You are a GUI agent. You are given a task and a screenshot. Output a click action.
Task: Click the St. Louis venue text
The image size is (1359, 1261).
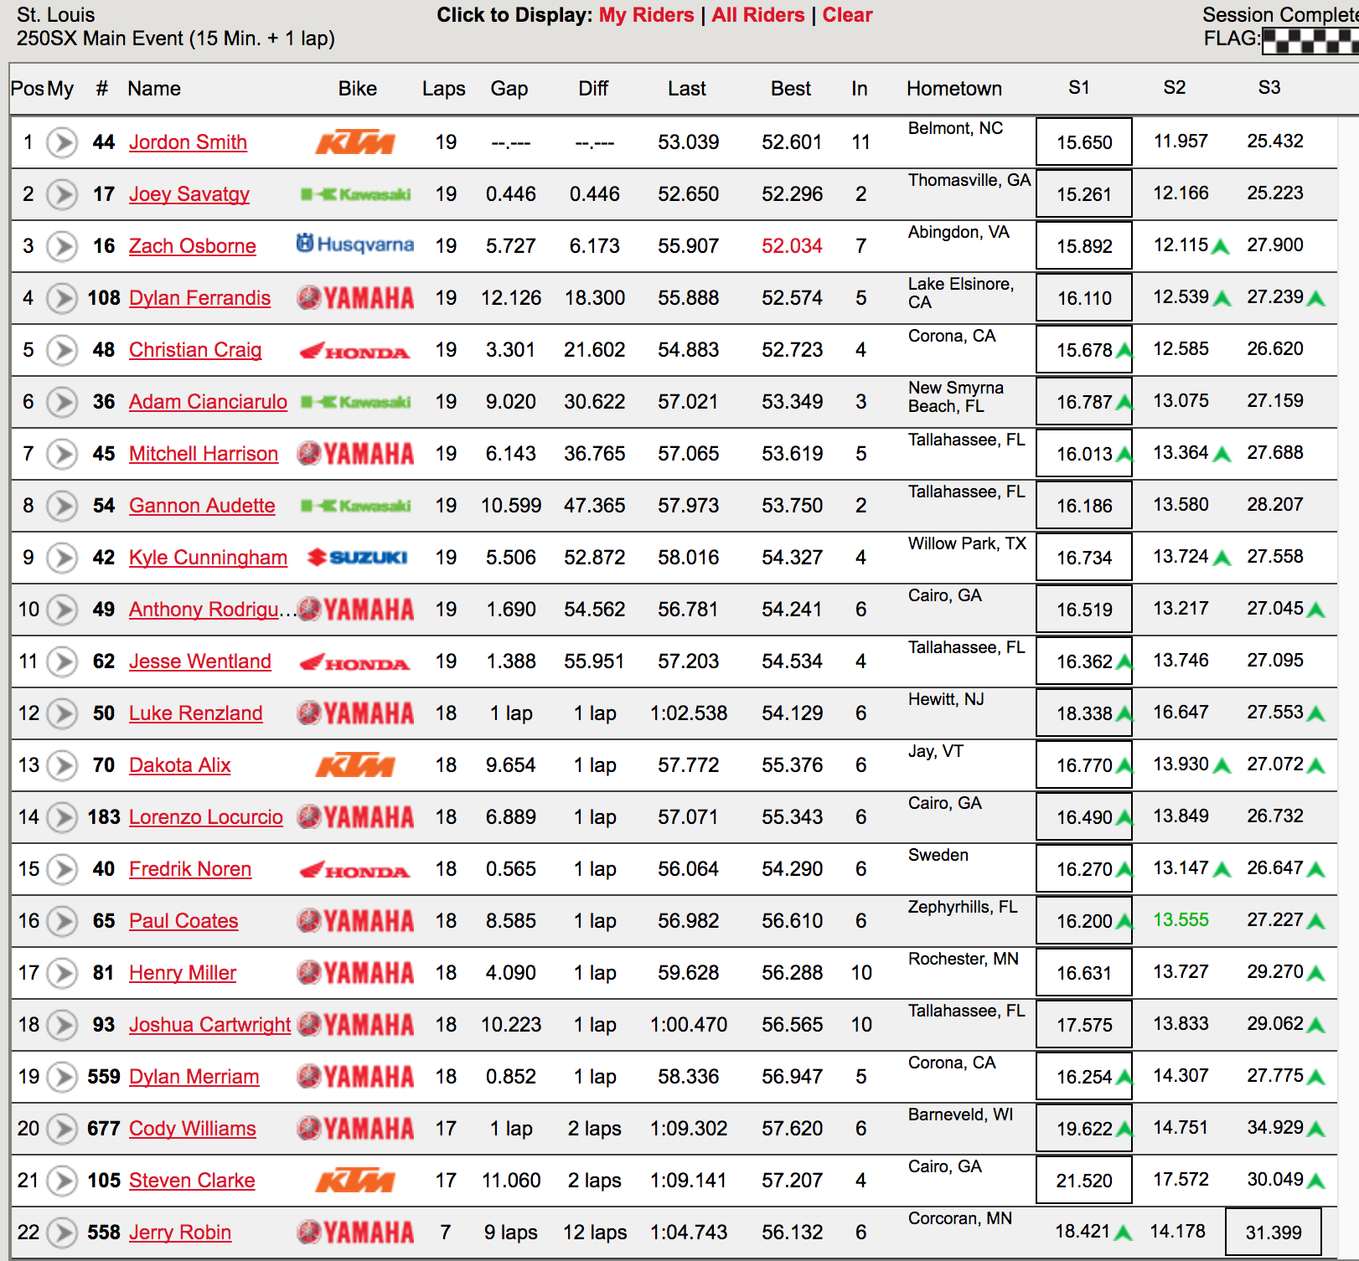(55, 15)
